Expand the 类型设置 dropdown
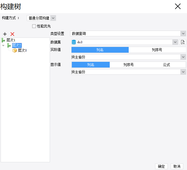Screen dimensions: 187x170 click(x=183, y=33)
